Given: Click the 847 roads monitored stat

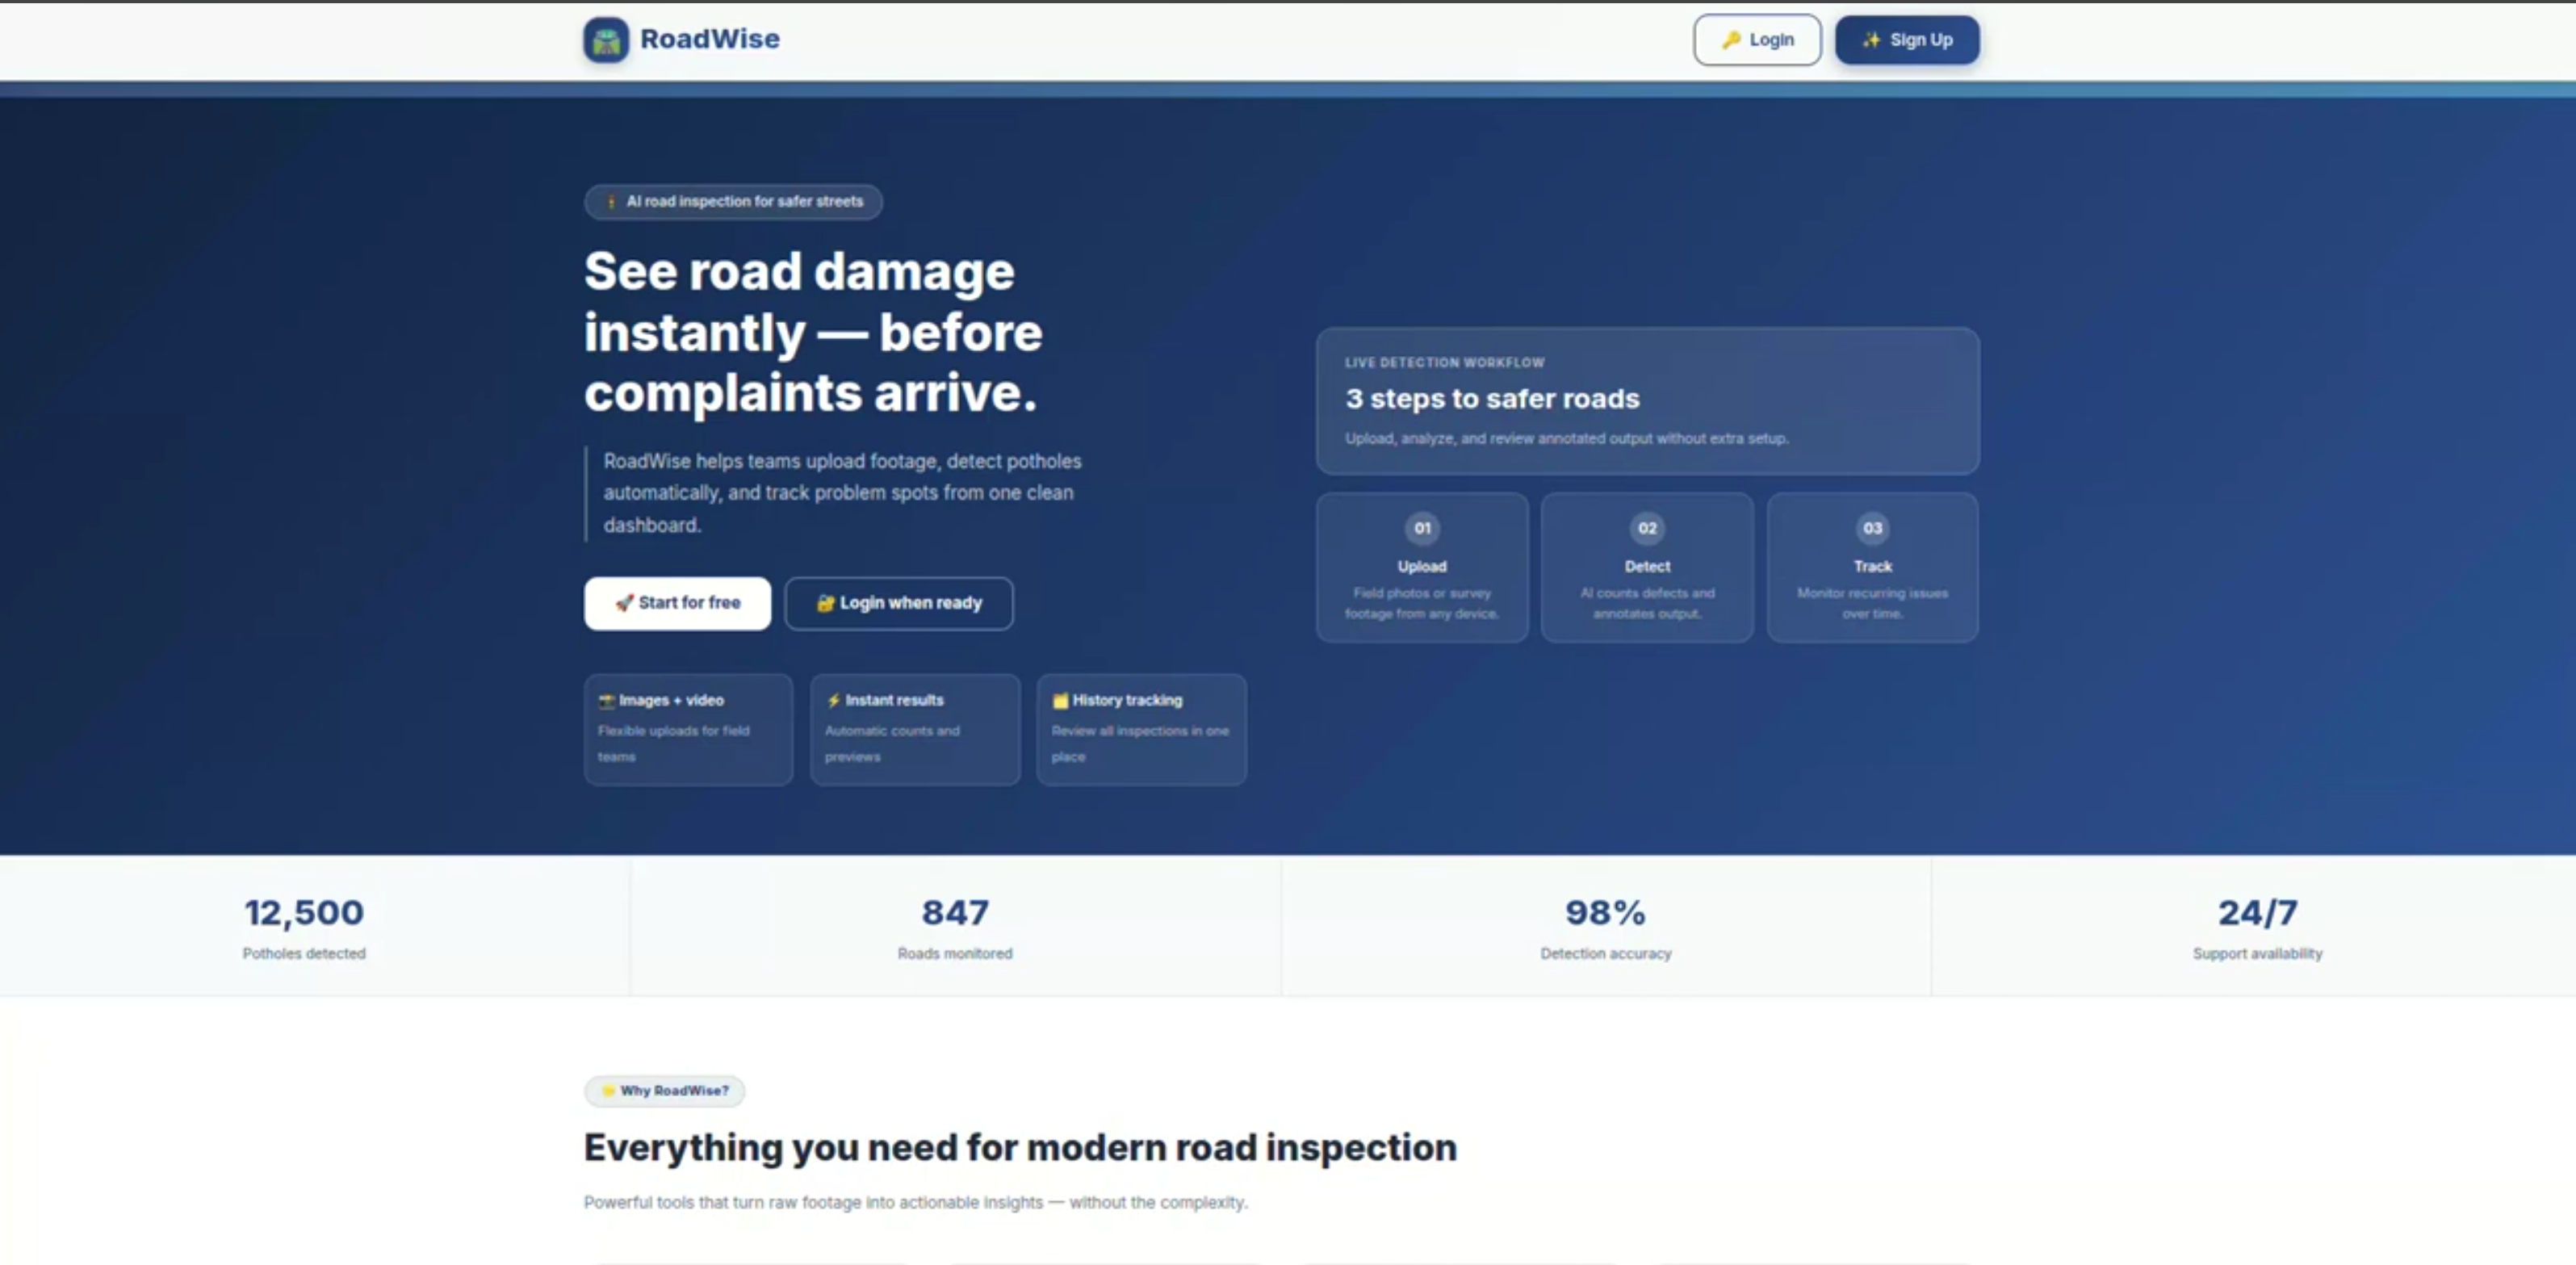Looking at the screenshot, I should [x=955, y=912].
